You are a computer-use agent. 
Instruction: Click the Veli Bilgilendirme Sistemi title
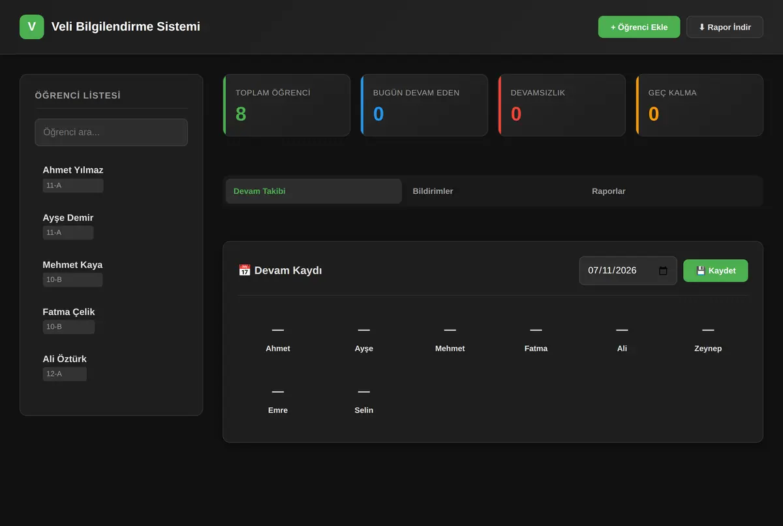[x=126, y=27]
